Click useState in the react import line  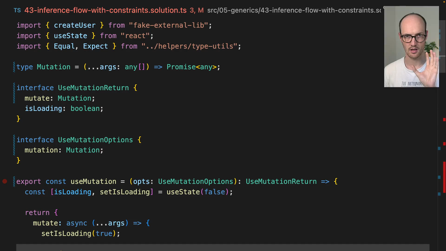click(70, 36)
